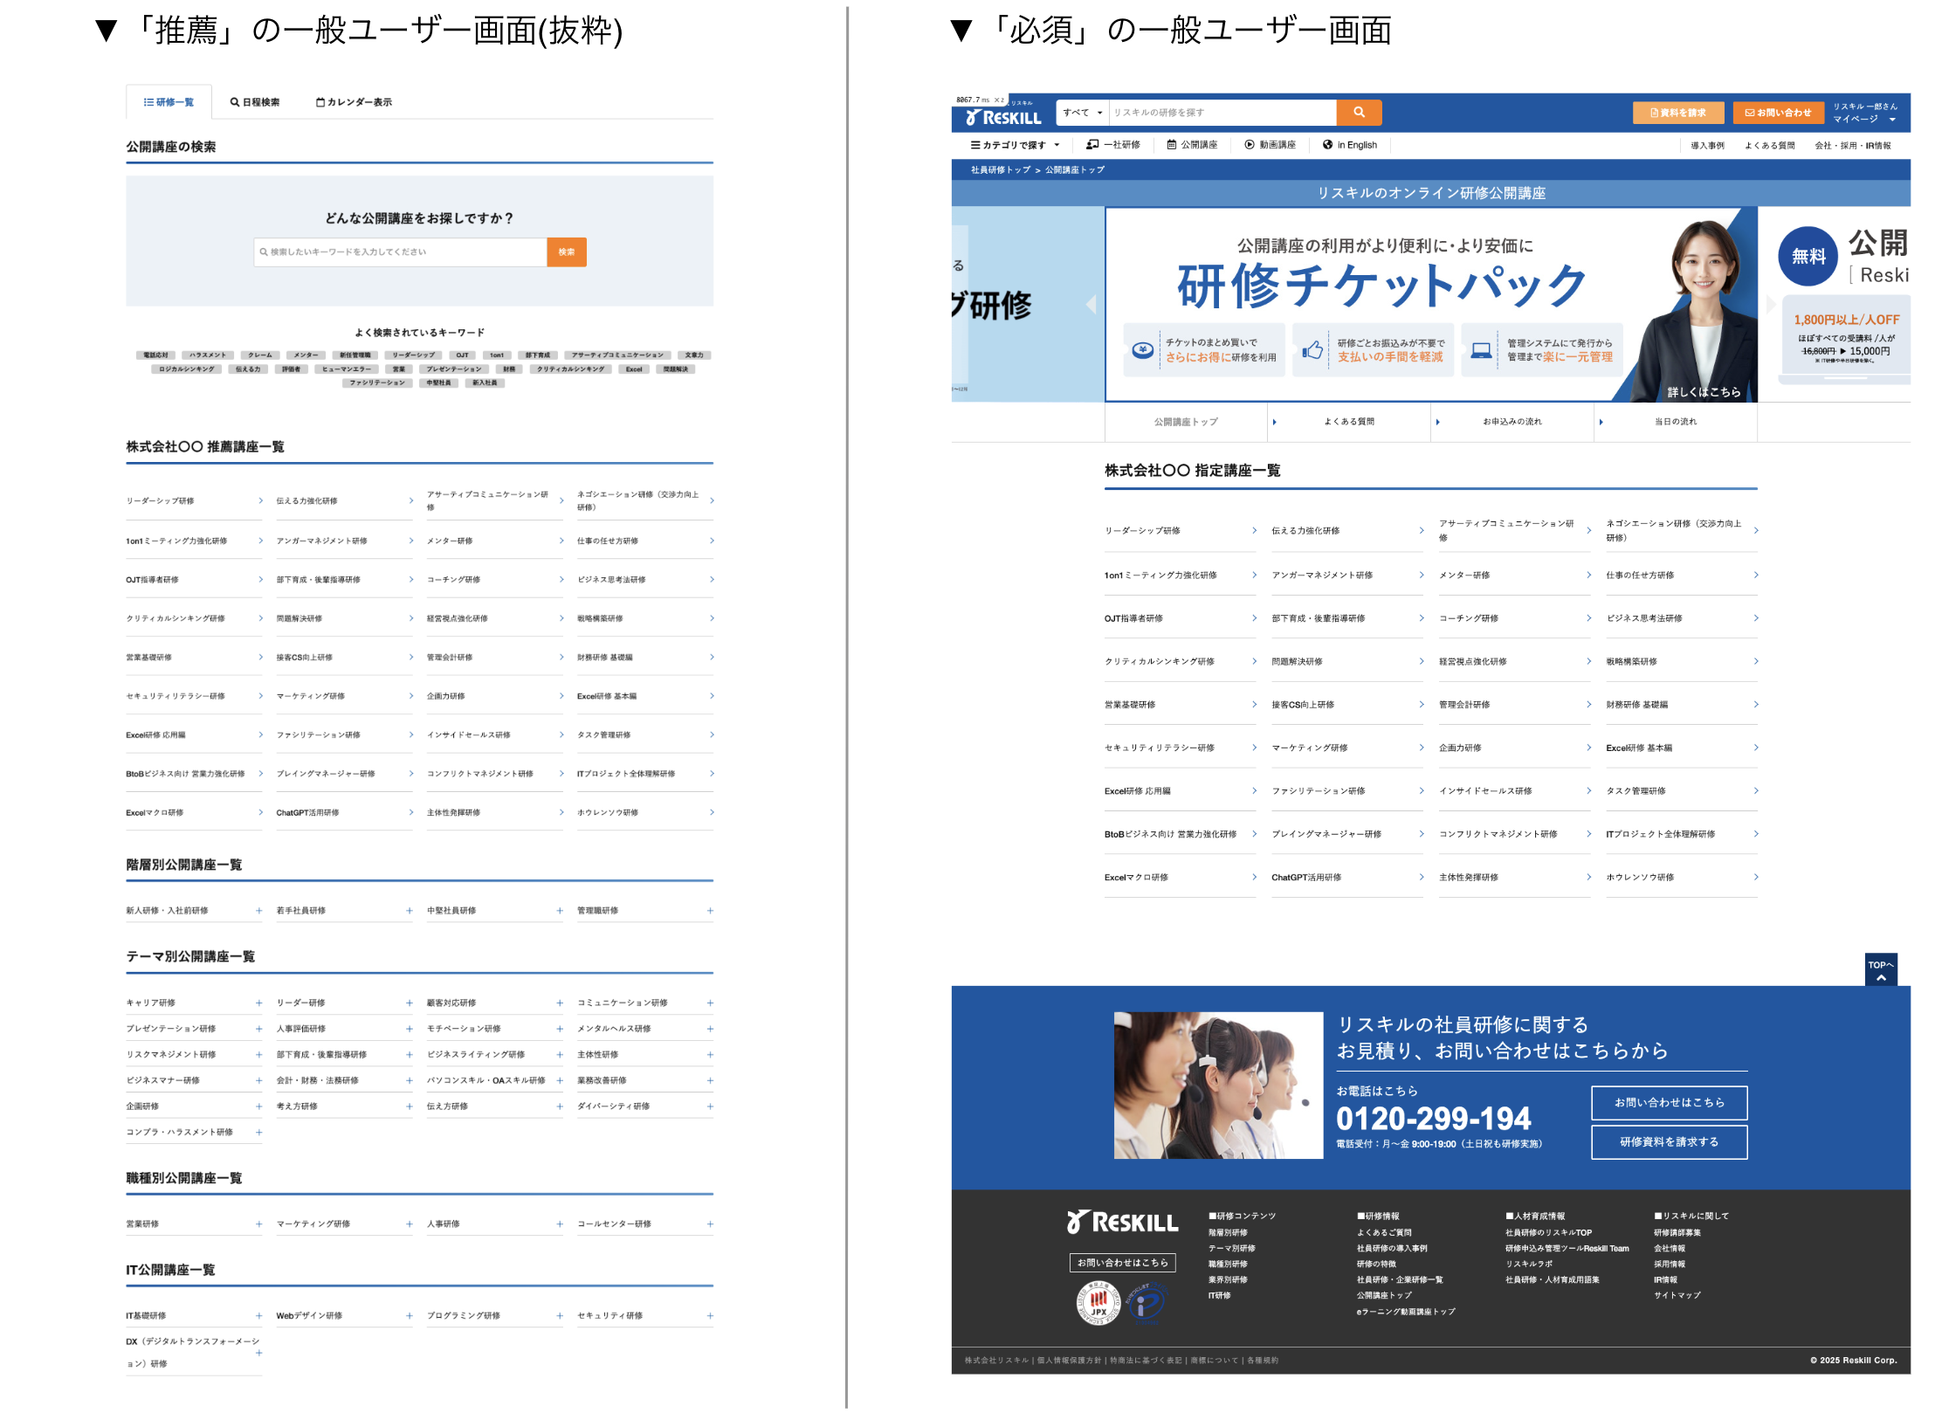Click the RESKILL logo in the header
This screenshot has width=1935, height=1420.
point(1003,117)
